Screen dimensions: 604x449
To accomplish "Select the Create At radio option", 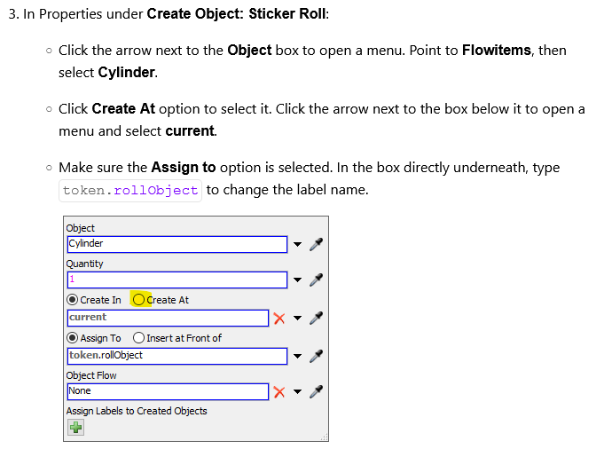I will click(x=138, y=300).
